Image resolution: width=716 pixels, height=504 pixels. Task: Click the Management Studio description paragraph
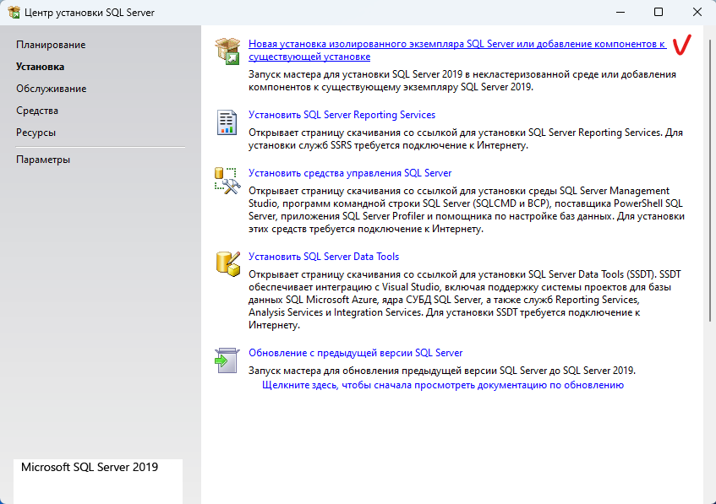coord(467,210)
